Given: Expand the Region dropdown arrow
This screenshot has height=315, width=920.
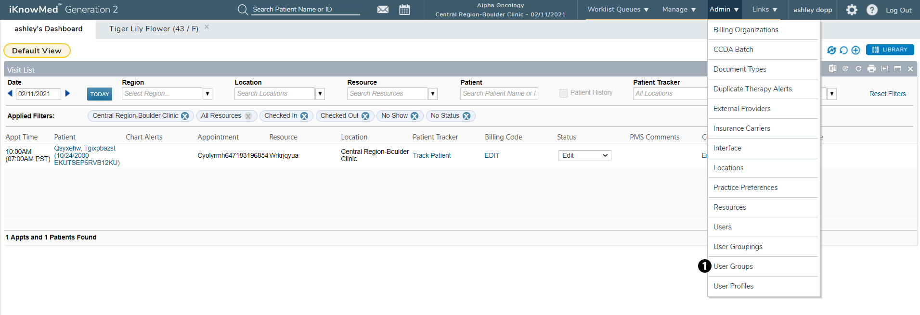Looking at the screenshot, I should pos(207,94).
